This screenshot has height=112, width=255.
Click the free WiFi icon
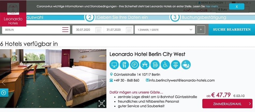(176, 65)
